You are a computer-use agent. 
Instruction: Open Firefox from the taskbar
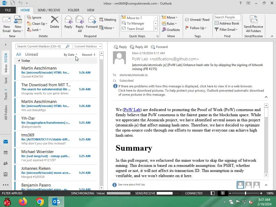tap(23, 202)
